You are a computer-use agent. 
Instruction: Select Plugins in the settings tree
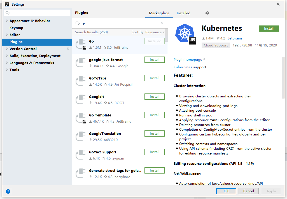[37, 42]
